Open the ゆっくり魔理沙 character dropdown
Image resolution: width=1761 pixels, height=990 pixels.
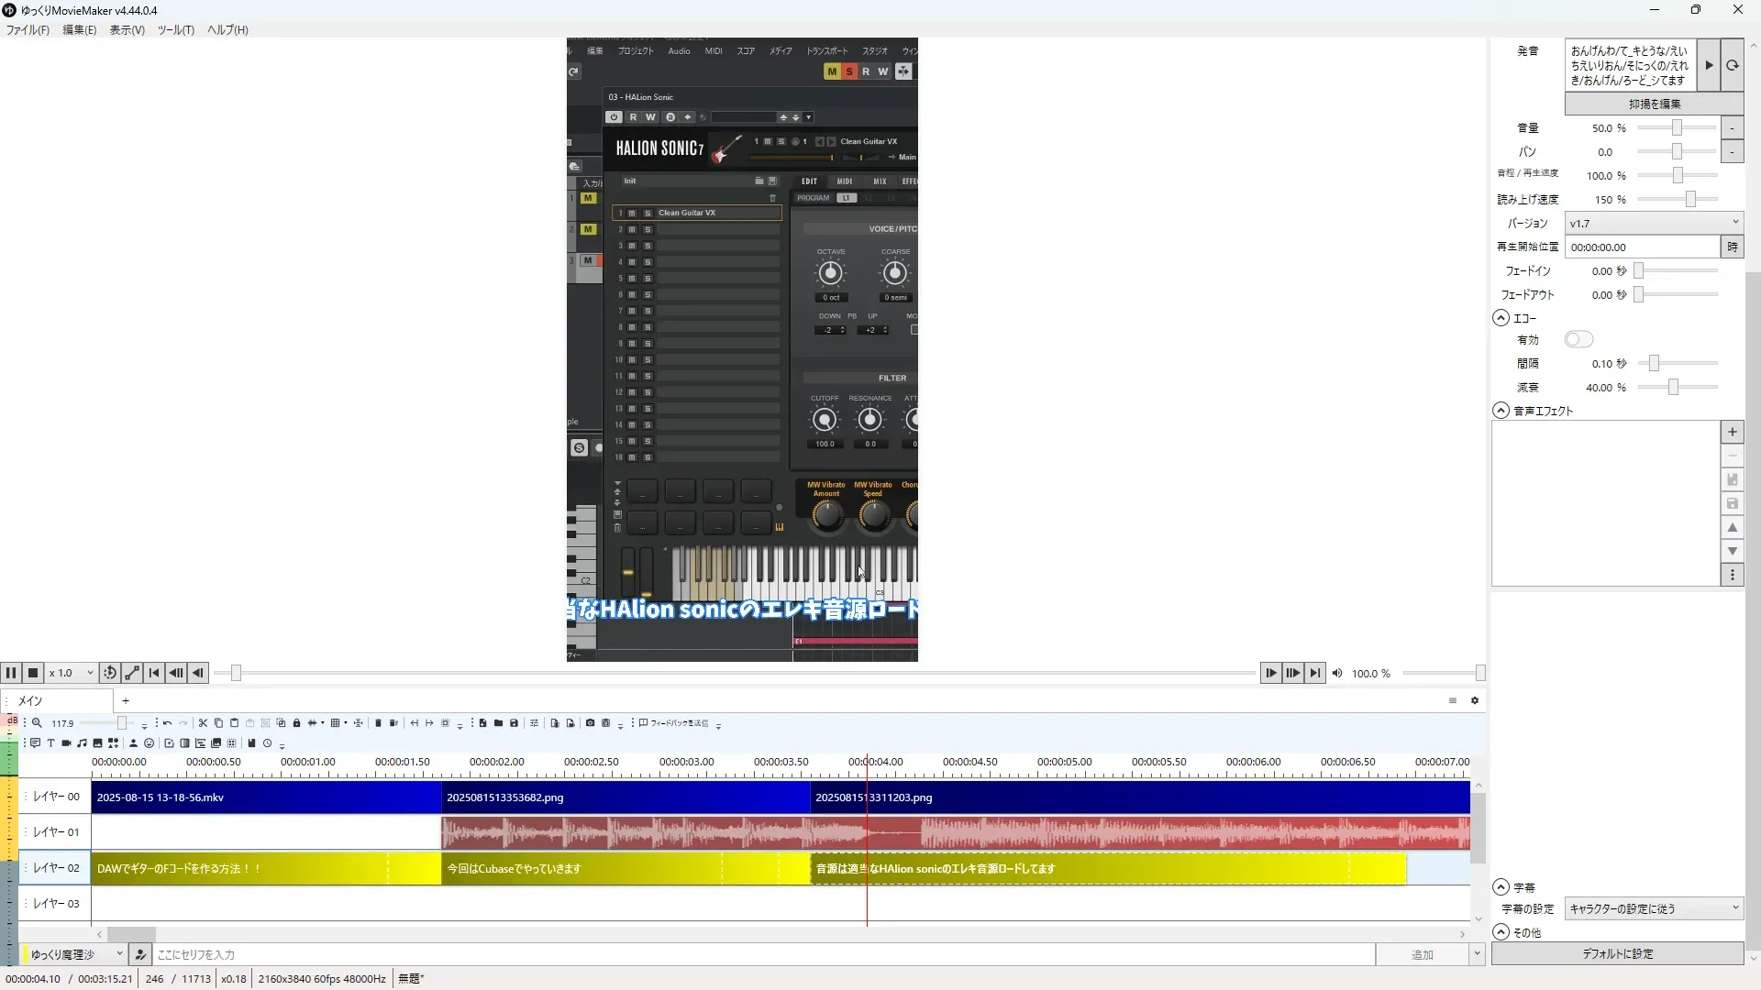(x=75, y=954)
